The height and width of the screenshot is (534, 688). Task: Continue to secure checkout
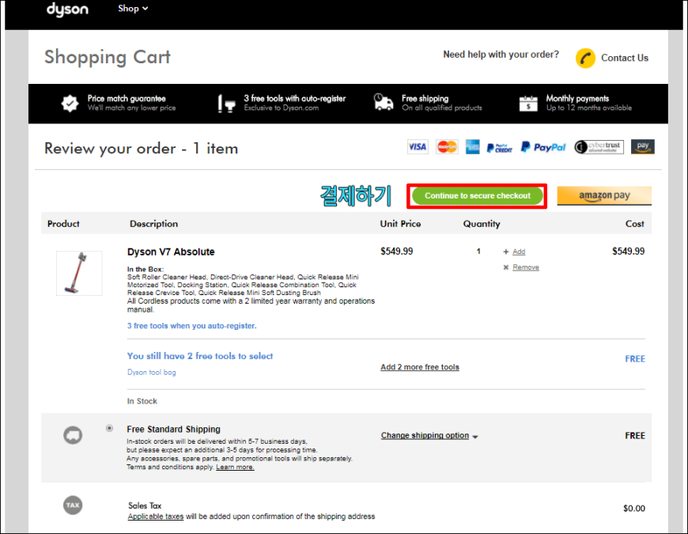tap(478, 195)
